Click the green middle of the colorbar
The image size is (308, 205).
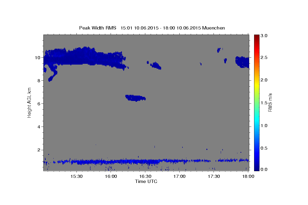coord(257,102)
